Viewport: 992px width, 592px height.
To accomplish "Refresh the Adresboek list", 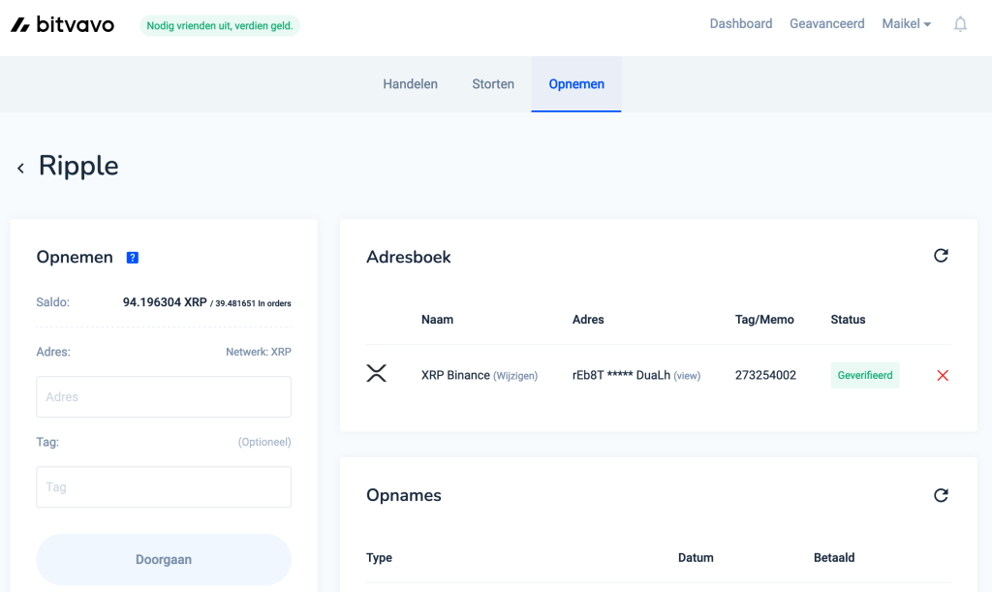I will [940, 256].
